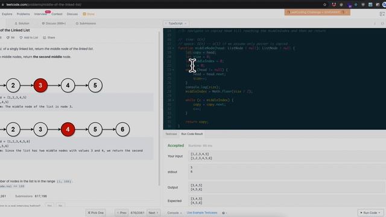Screen dimensions: 386x217
Task: Click the Your input value box
Action: tap(287, 156)
